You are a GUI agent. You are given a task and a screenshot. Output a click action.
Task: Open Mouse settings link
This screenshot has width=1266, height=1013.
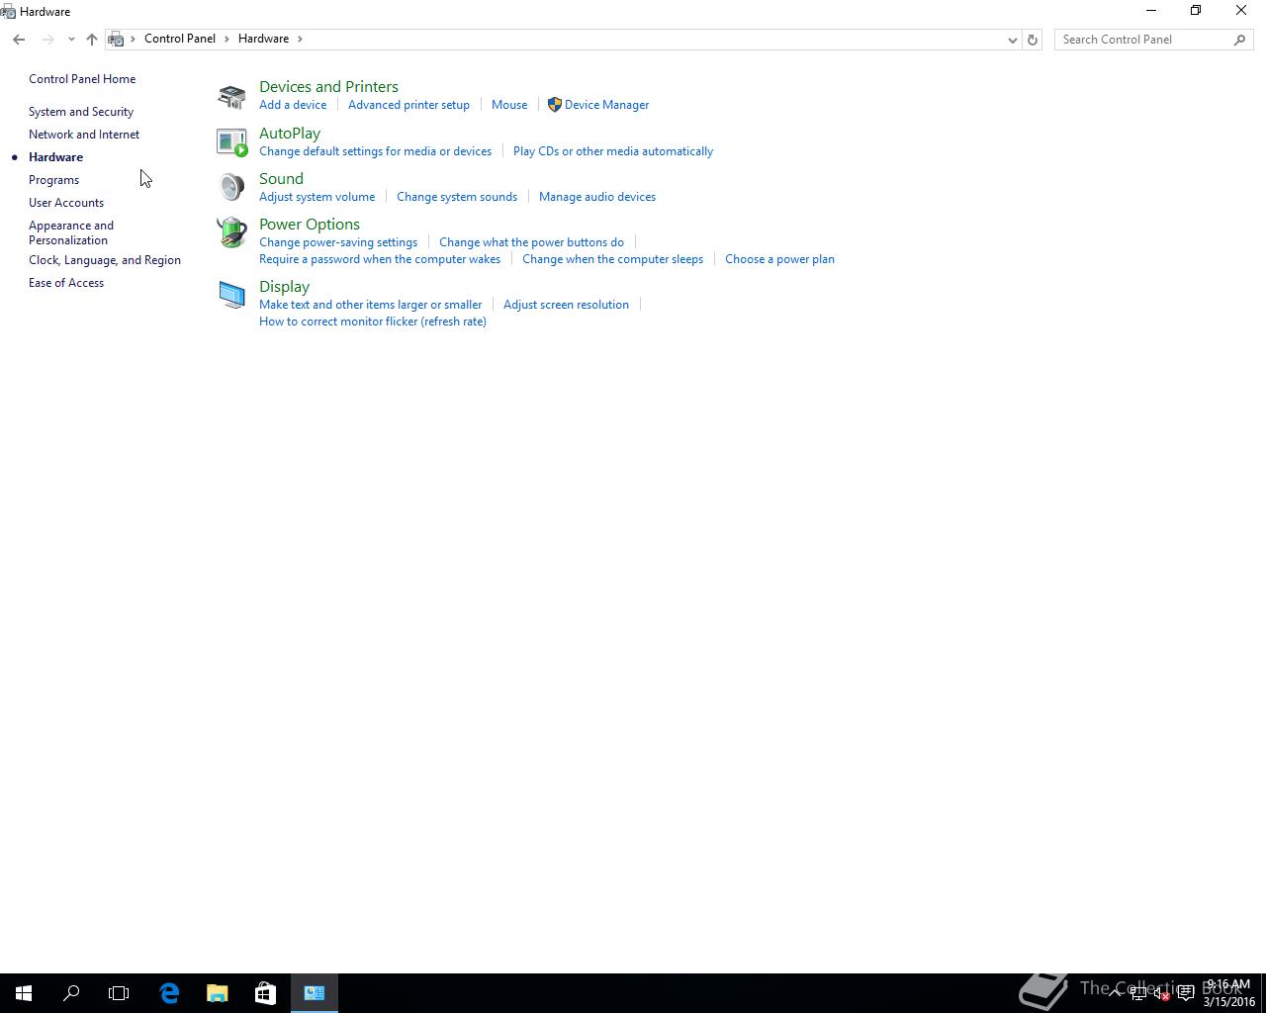[509, 105]
